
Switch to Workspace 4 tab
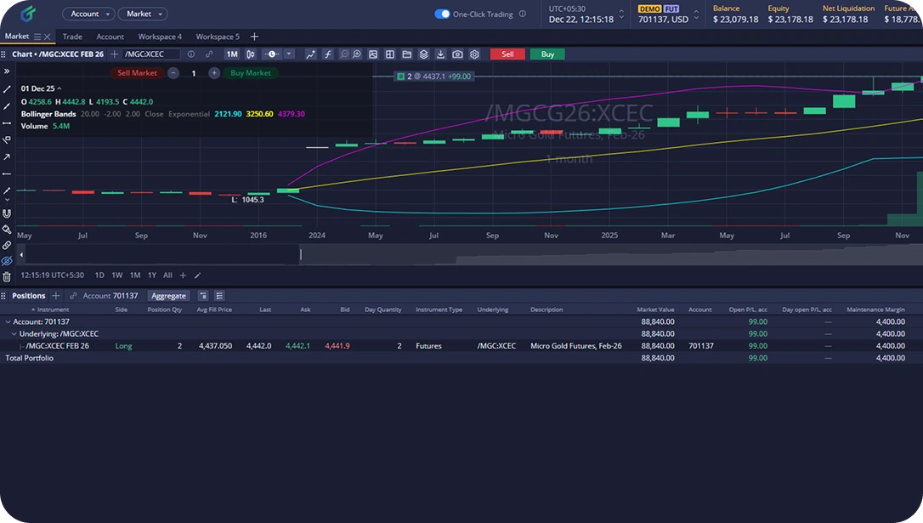pos(160,37)
